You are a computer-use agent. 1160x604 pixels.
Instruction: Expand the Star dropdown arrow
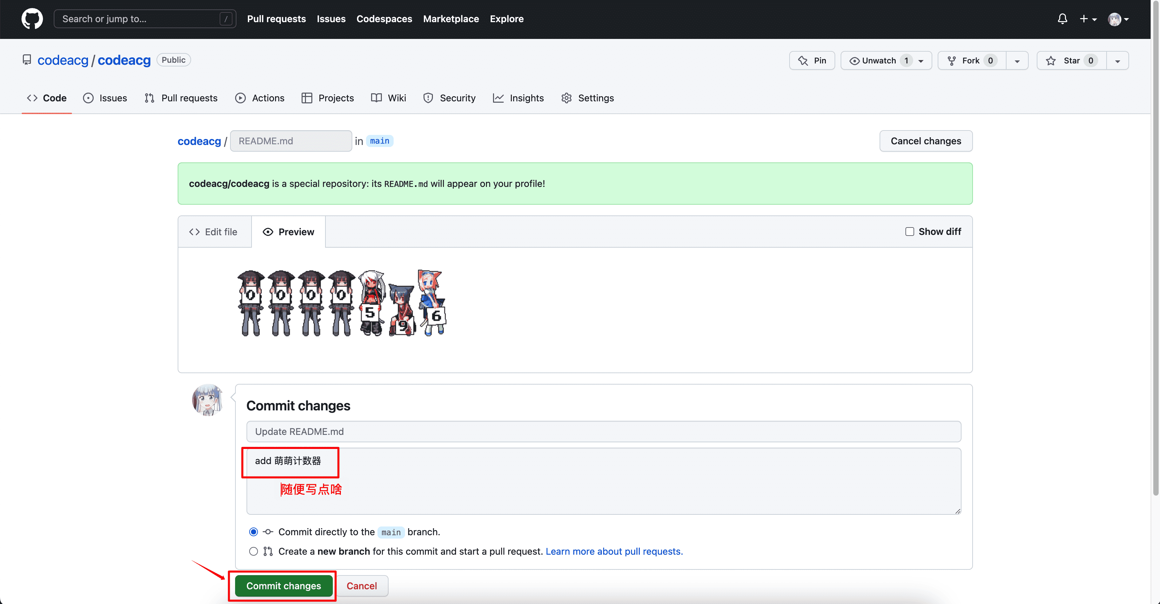coord(1118,60)
